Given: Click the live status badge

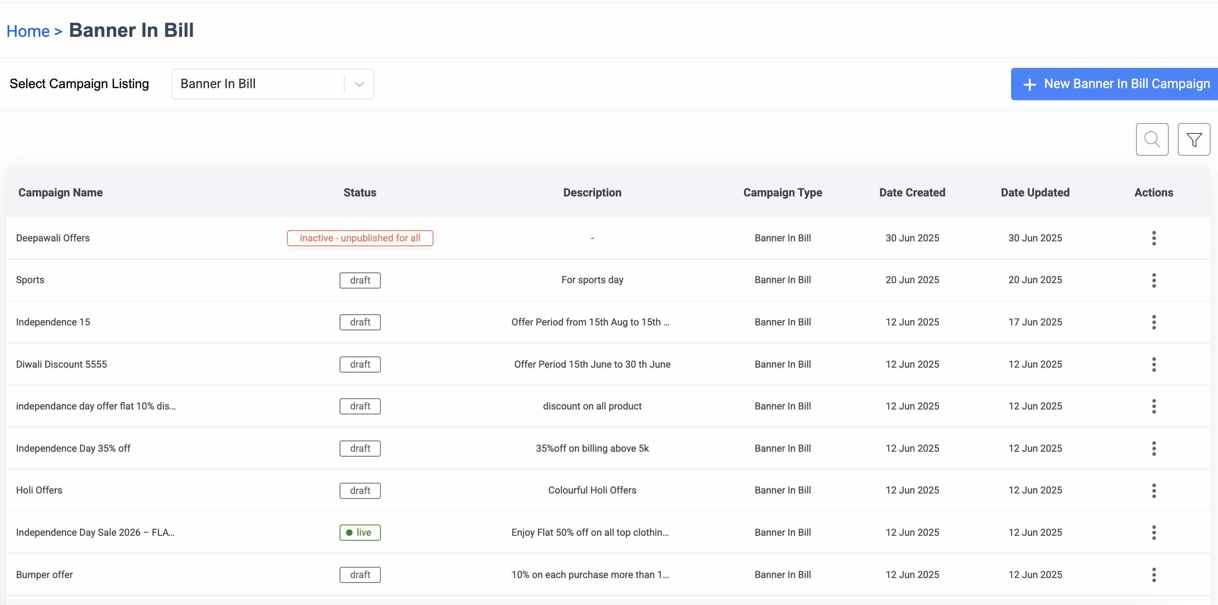Looking at the screenshot, I should (360, 533).
